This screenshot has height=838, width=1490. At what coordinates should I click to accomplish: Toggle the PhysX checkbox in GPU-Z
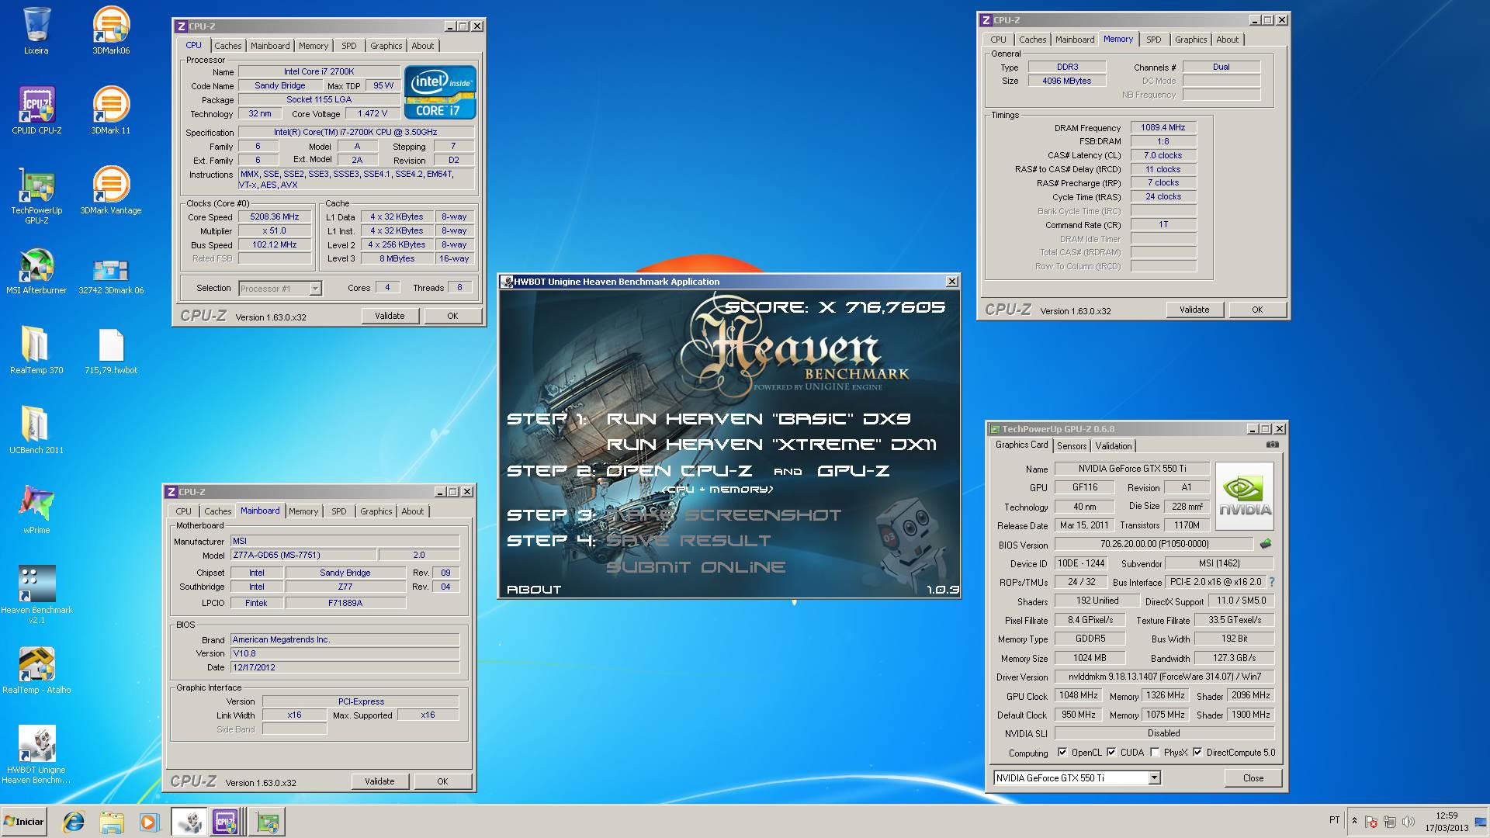pyautogui.click(x=1155, y=752)
